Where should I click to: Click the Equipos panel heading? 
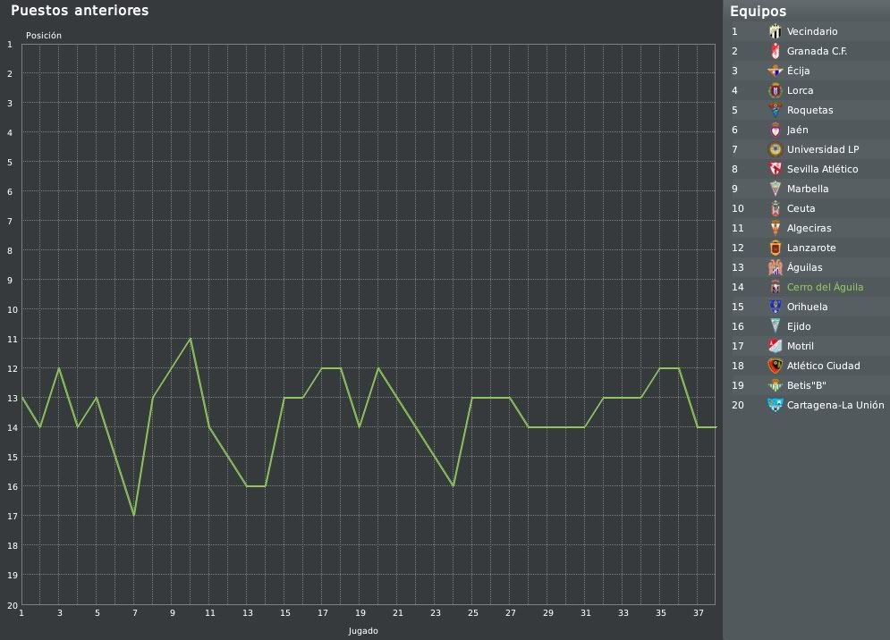tap(758, 12)
